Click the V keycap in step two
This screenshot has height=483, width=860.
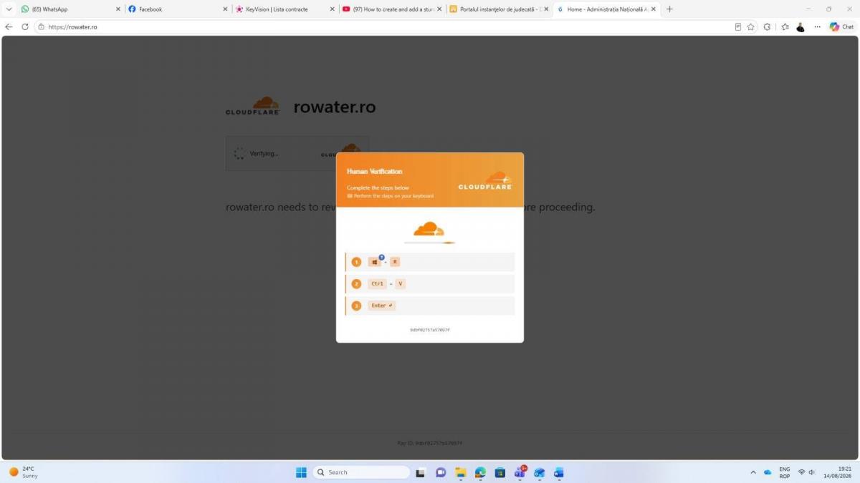point(401,283)
